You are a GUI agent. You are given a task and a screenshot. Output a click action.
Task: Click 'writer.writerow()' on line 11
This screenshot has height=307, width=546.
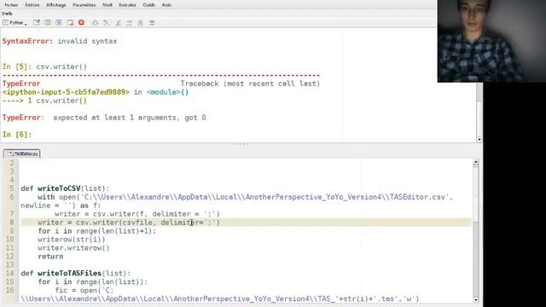coord(73,248)
